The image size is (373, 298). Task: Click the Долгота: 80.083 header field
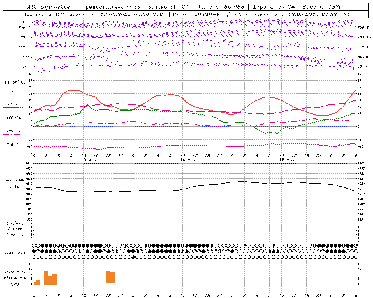coord(221,7)
